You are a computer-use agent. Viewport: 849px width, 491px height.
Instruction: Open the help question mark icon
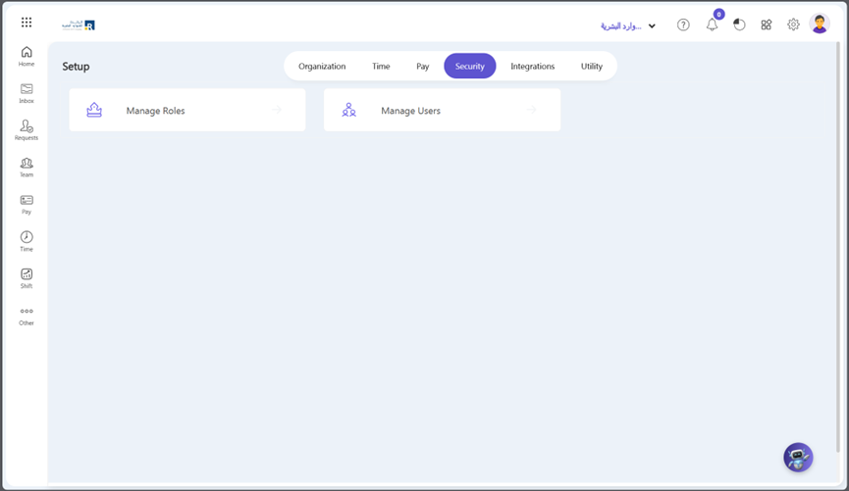point(683,25)
